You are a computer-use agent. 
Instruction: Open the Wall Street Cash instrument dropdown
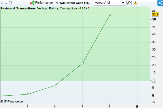[73, 3]
